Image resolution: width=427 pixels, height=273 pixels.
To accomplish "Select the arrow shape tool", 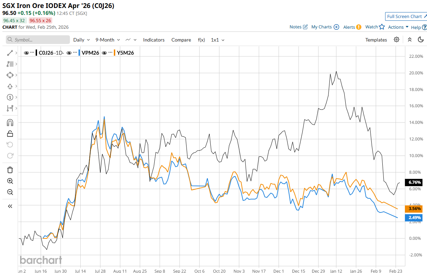I will tap(10, 86).
